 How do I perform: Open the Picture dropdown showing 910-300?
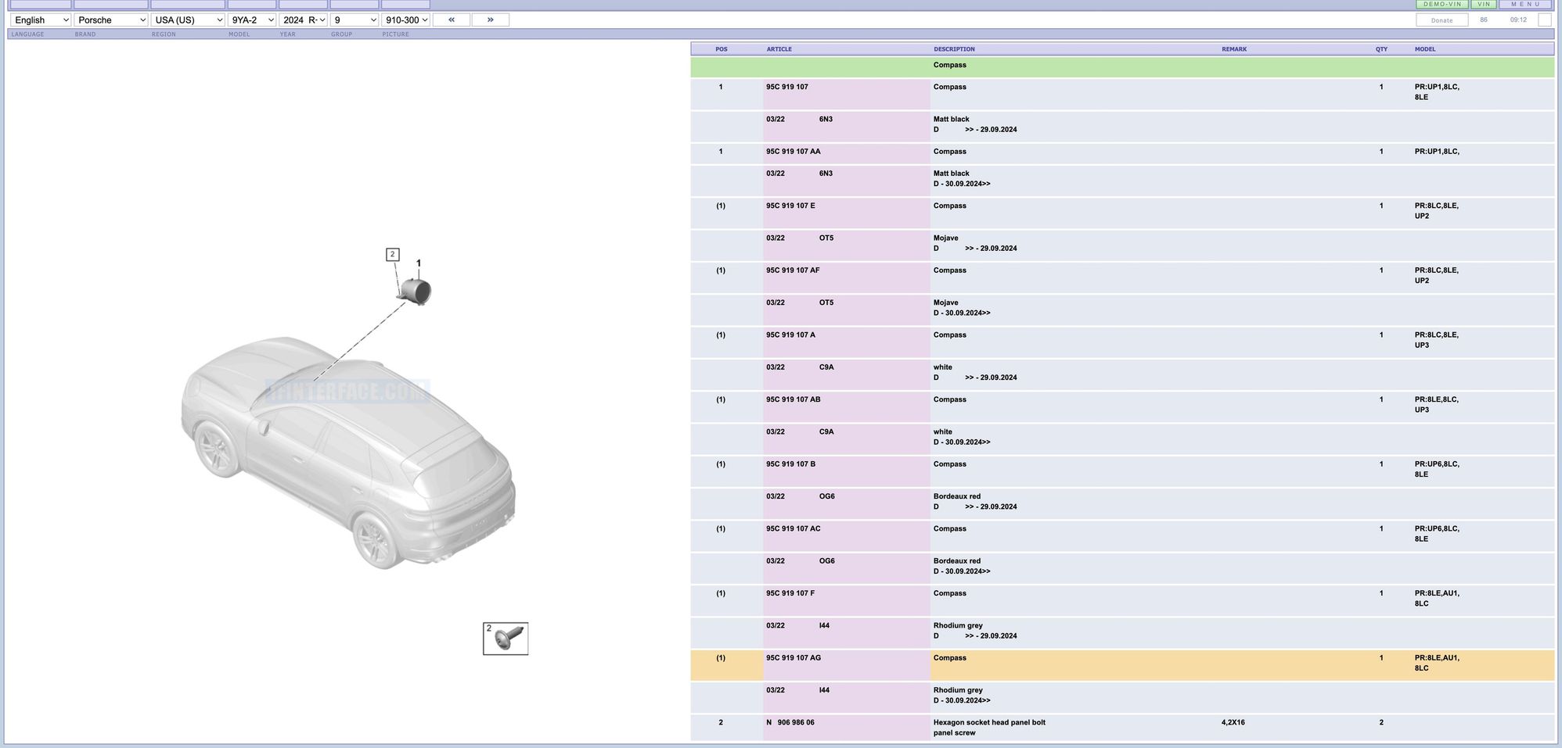405,20
